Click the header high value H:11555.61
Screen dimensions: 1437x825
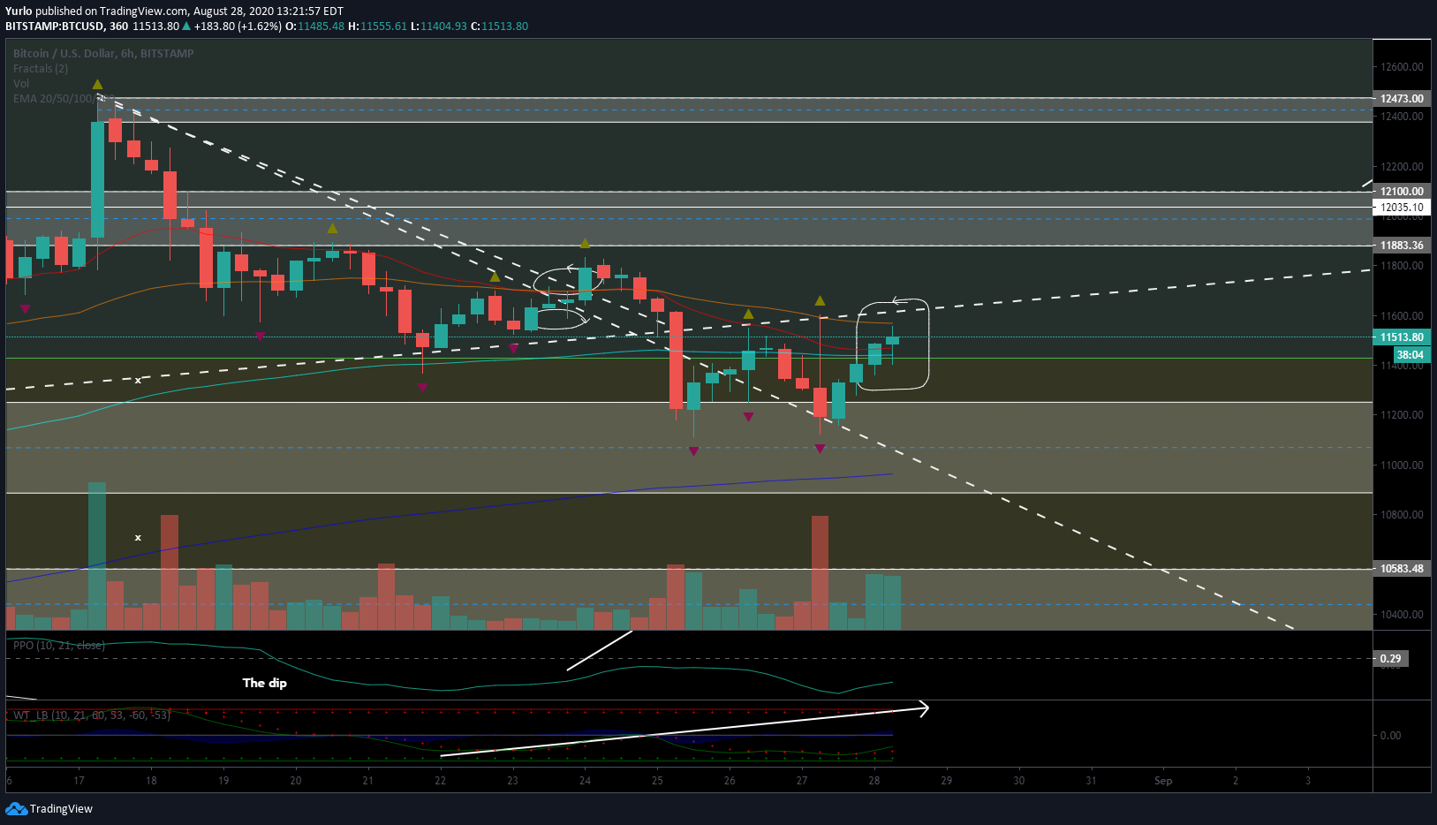click(377, 26)
